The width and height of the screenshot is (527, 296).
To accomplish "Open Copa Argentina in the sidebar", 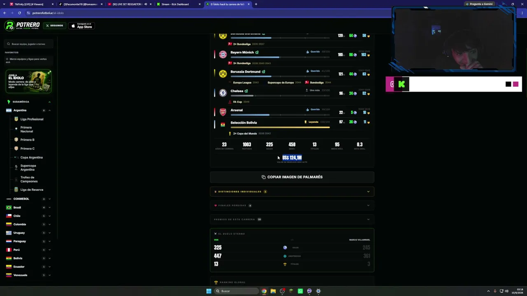I will [31, 157].
